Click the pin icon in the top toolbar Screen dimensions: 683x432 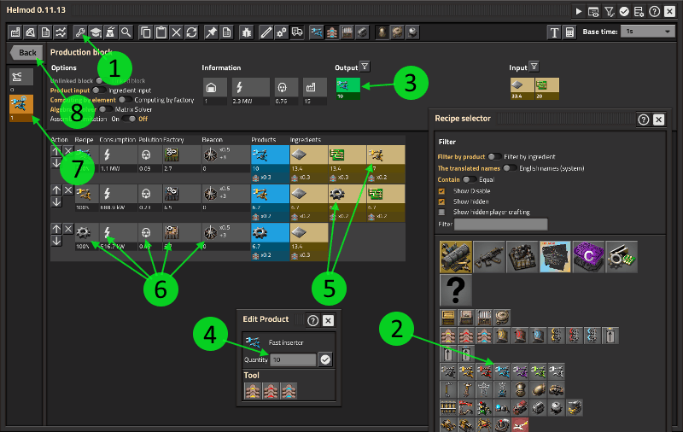[x=211, y=32]
